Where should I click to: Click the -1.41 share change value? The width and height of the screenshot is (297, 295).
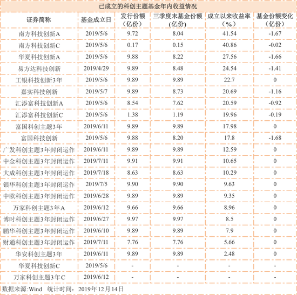pyautogui.click(x=275, y=68)
